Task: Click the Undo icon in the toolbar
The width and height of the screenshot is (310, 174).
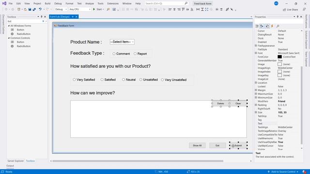Action: 40,9
